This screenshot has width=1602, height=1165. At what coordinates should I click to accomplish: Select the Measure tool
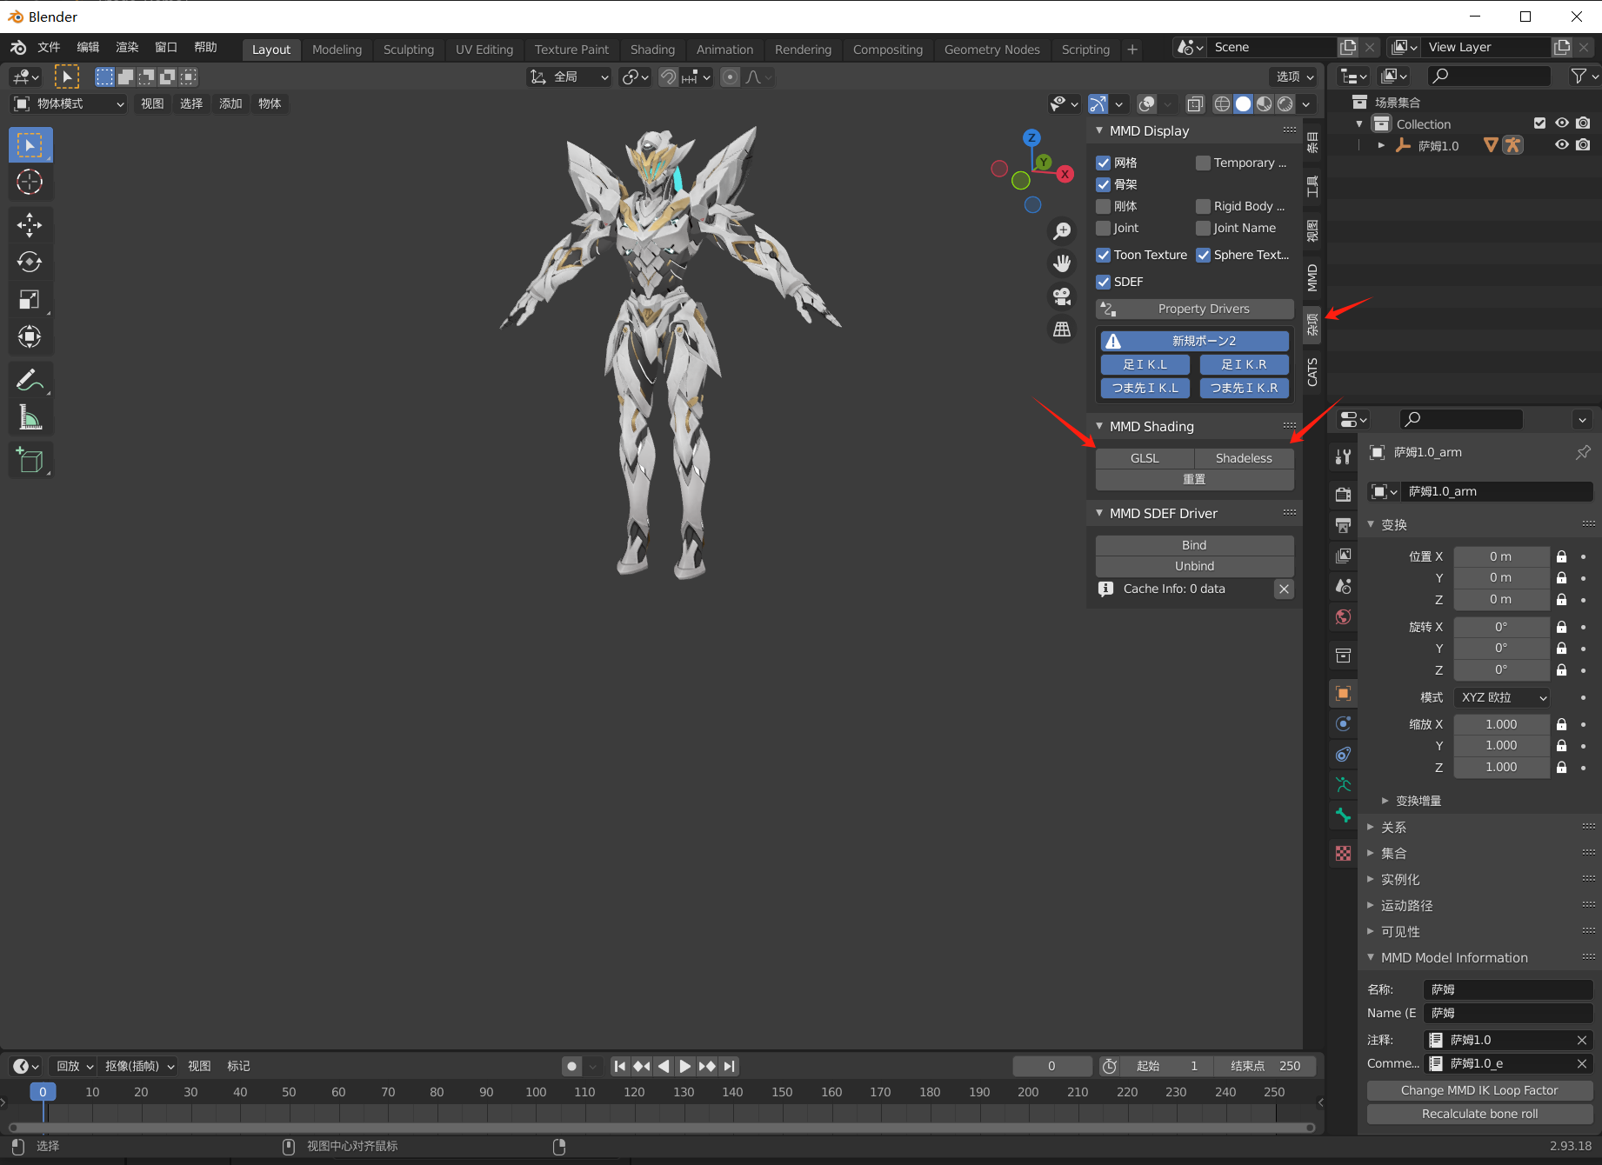(30, 417)
